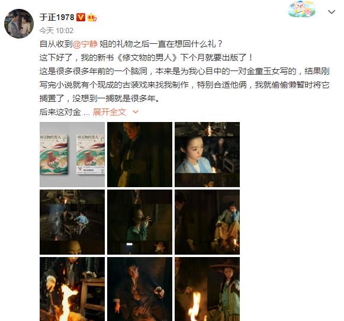
Task: Expand full text via 展开全文
Action: [x=110, y=112]
